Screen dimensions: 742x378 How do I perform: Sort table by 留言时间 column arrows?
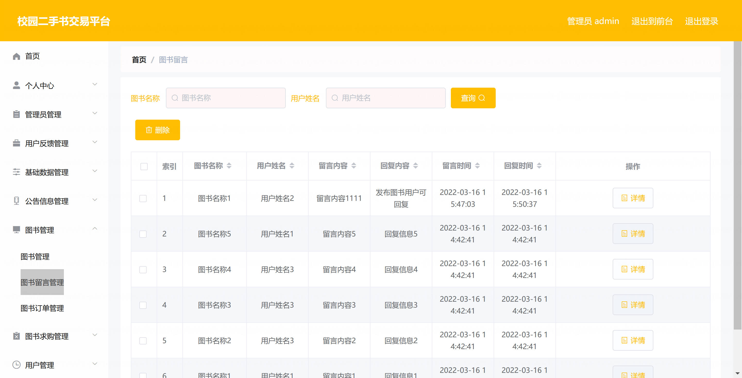point(477,166)
